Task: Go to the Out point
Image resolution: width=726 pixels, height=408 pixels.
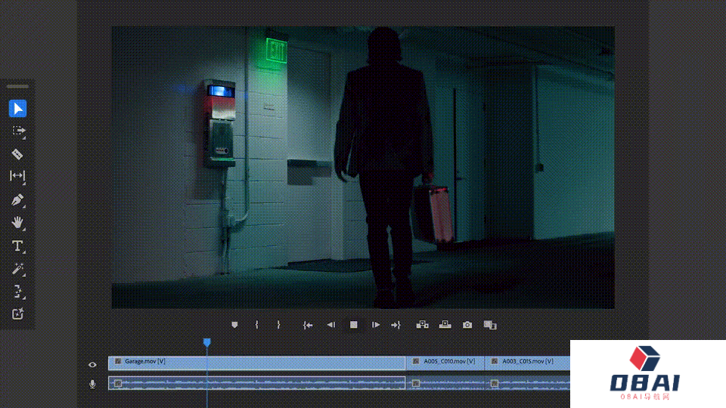Action: (x=396, y=325)
